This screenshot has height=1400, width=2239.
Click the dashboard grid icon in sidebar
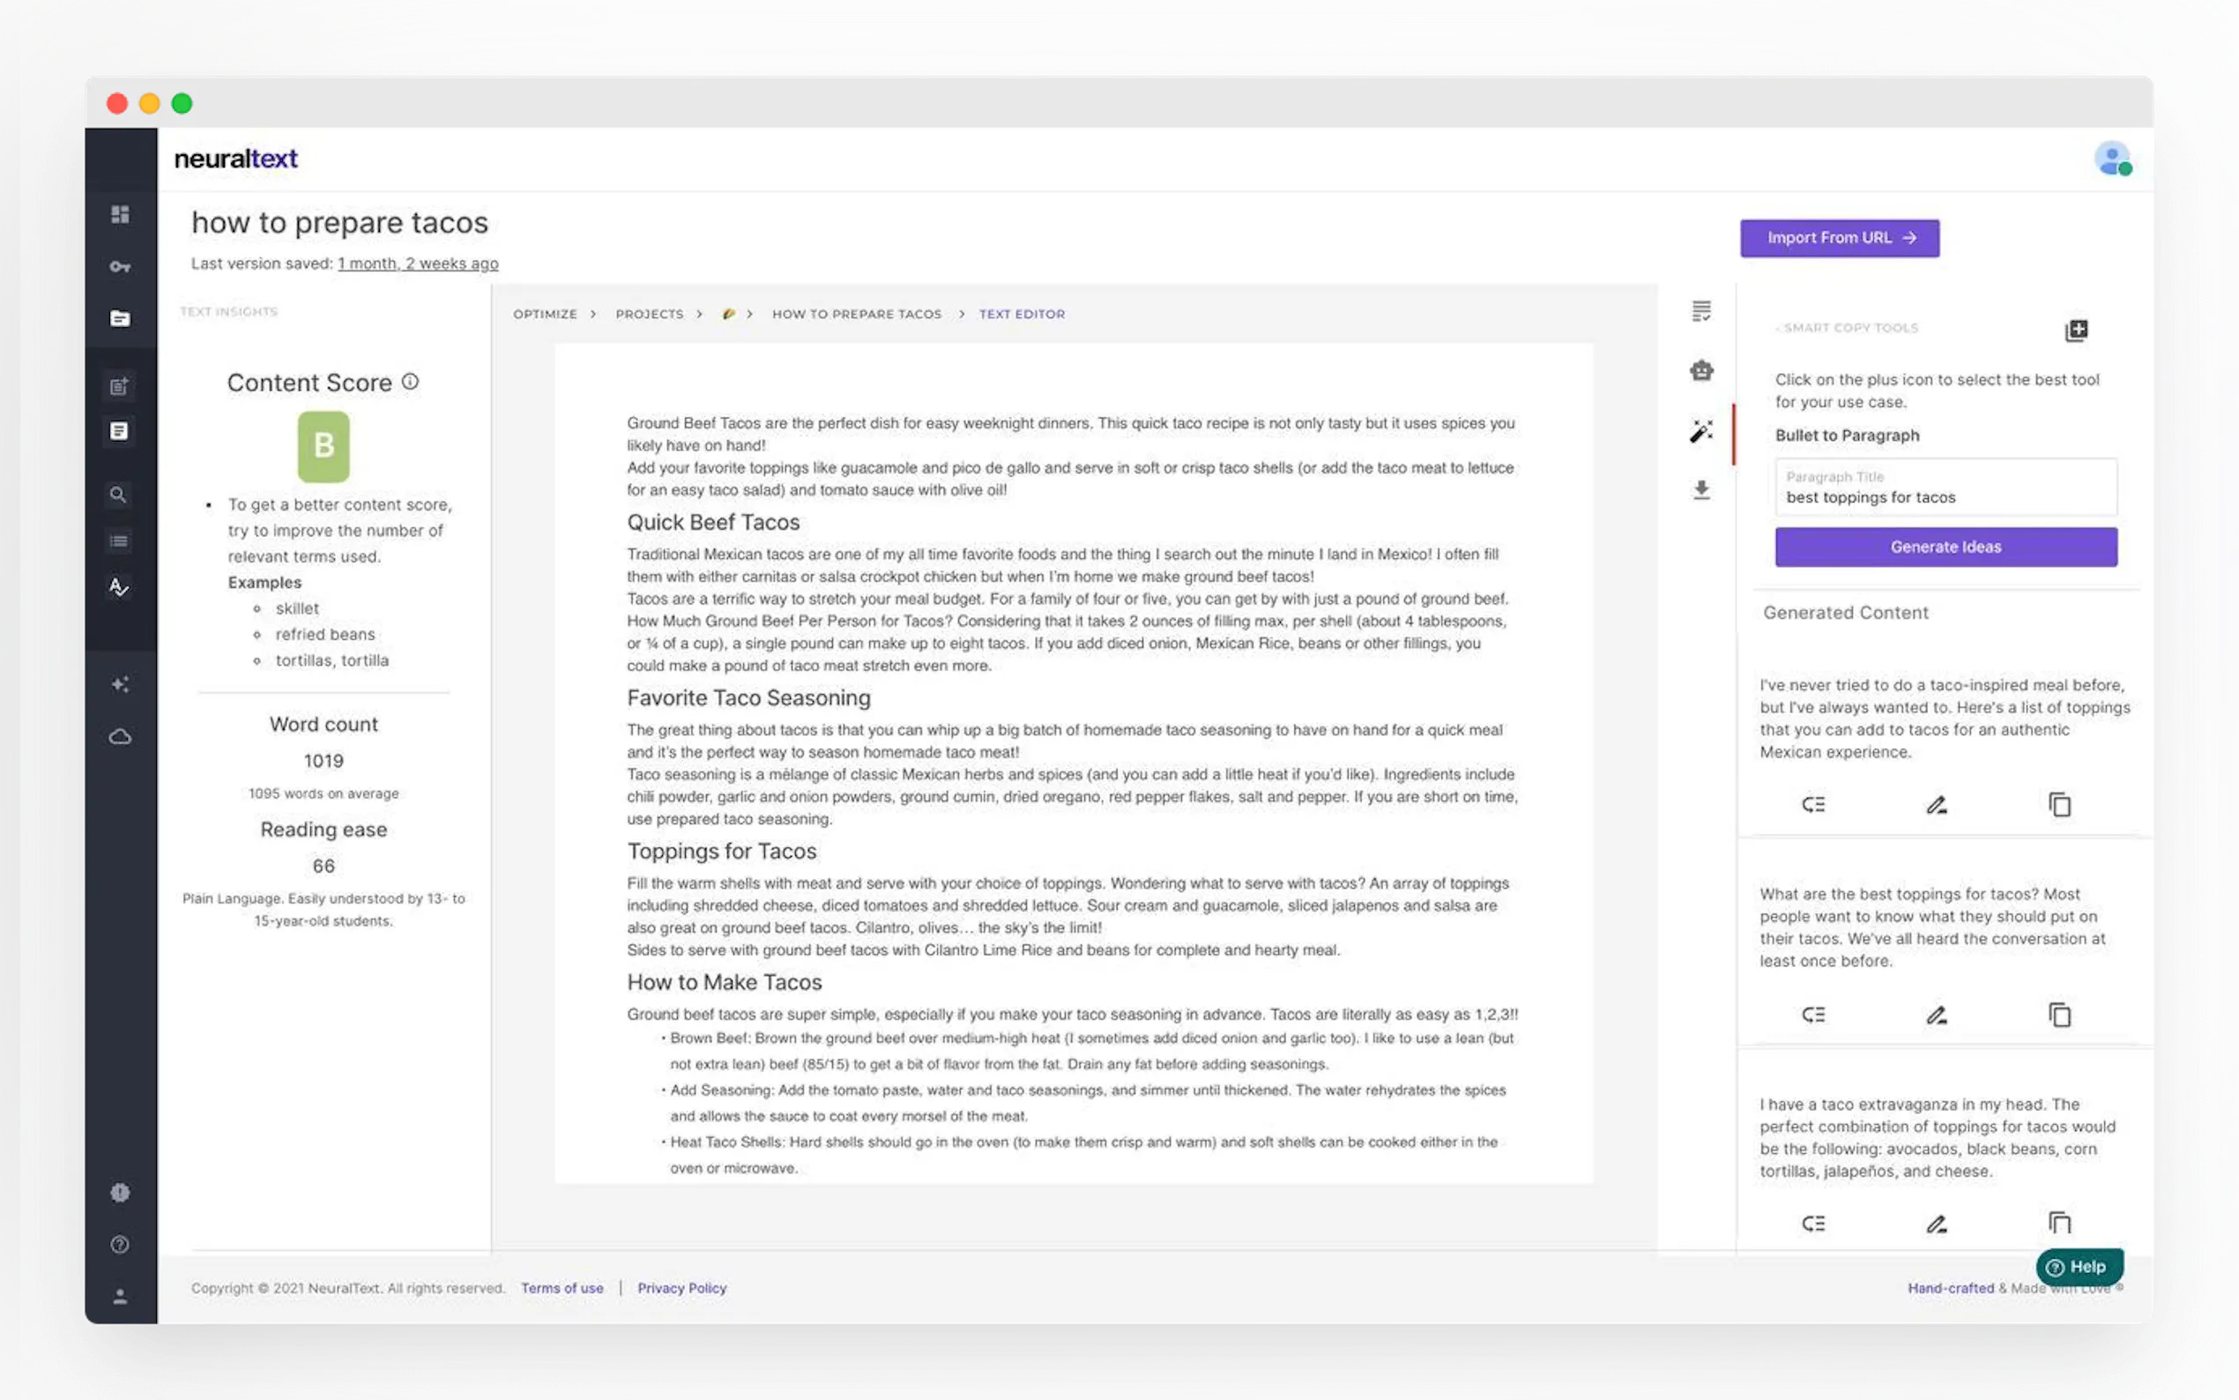119,215
